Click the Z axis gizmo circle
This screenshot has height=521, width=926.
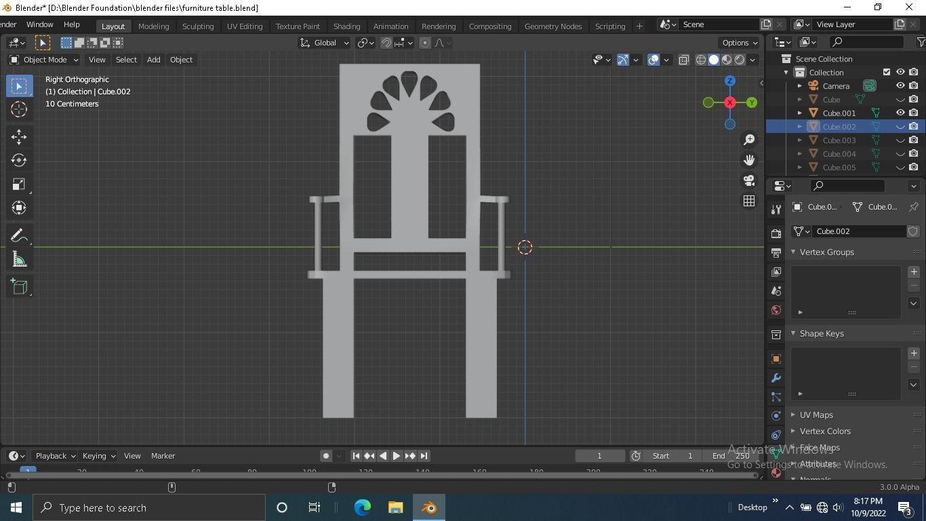(x=730, y=81)
